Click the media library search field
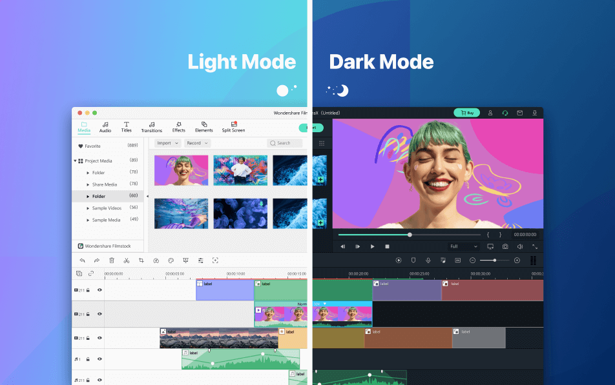Viewport: 615px width, 385px height. (x=285, y=143)
